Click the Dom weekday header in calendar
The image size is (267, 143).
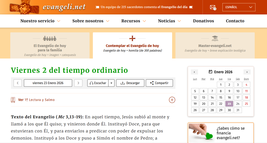pyautogui.click(x=246, y=79)
